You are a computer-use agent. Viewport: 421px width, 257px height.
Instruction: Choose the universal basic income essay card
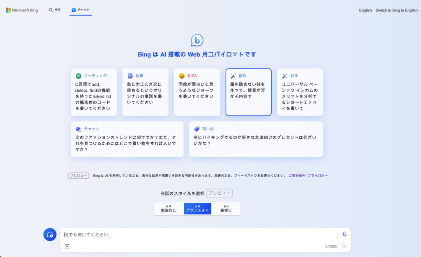click(300, 92)
